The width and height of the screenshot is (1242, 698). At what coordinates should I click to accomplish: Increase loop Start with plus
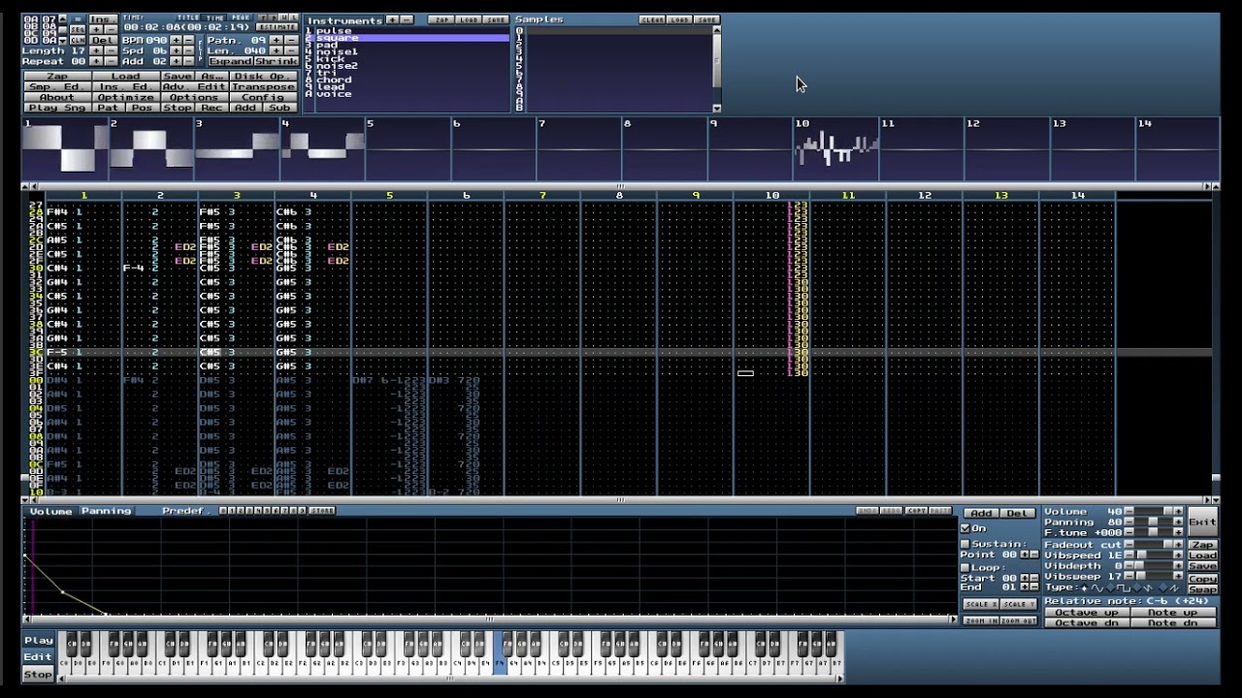[x=1025, y=578]
